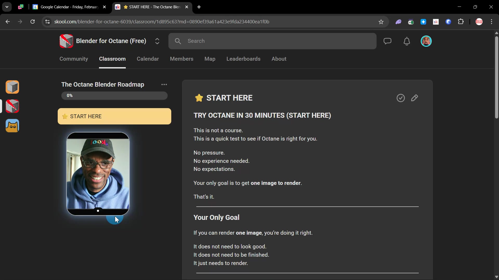Open the Members page link
499x280 pixels.
[181, 59]
